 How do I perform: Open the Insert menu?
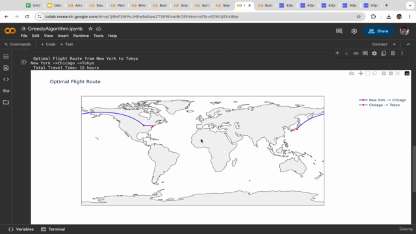(63, 36)
